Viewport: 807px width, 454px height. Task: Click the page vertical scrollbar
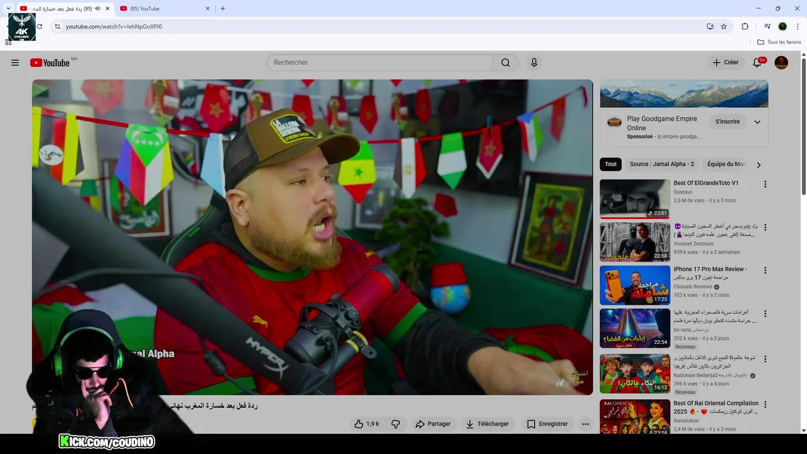coord(804,126)
